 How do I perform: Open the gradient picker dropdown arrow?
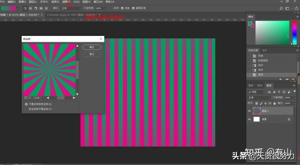click(17, 8)
